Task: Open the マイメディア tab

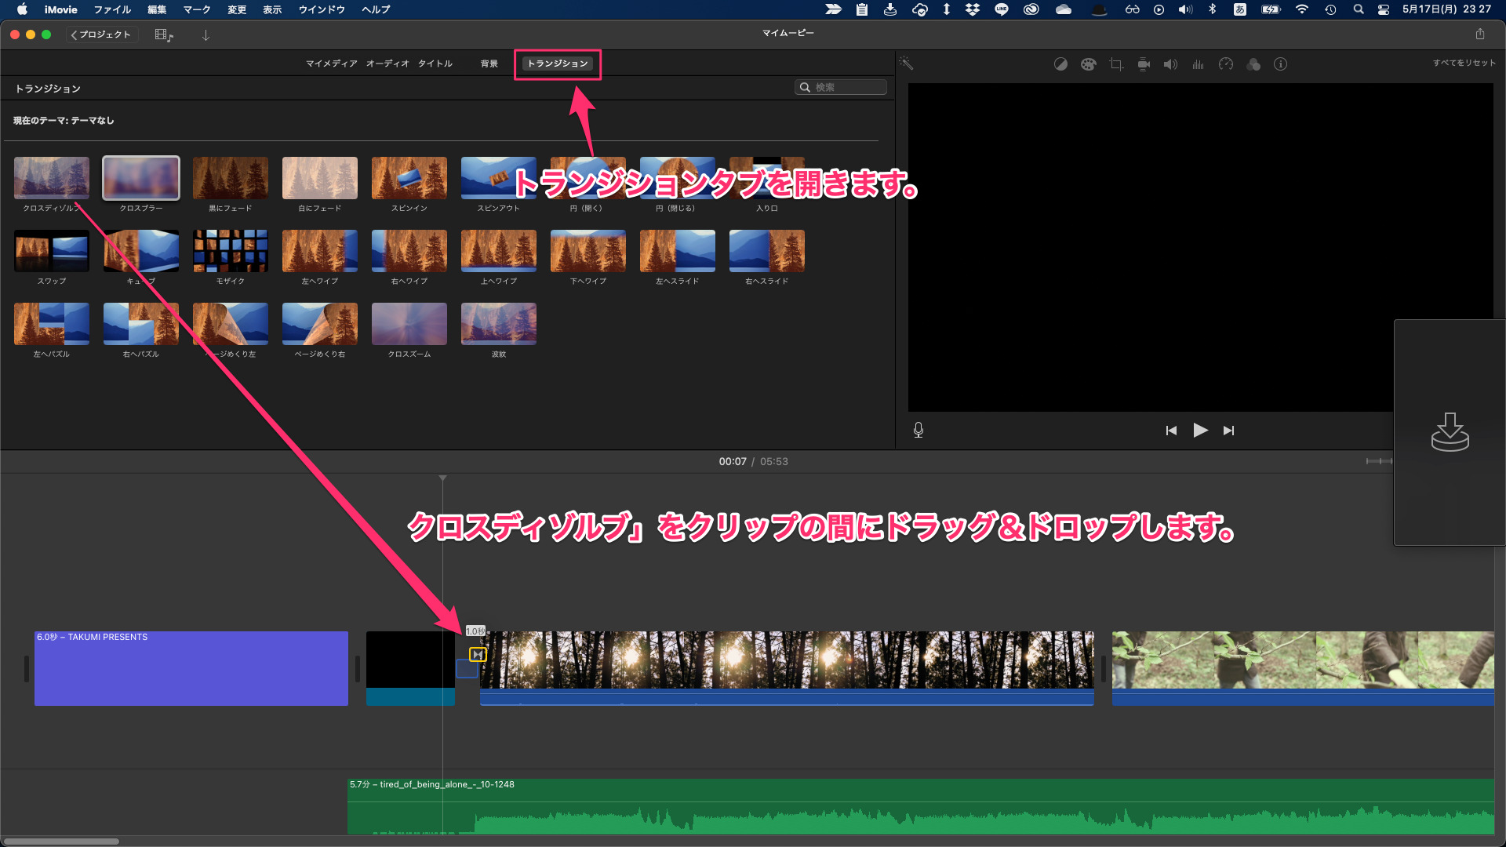Action: [331, 64]
